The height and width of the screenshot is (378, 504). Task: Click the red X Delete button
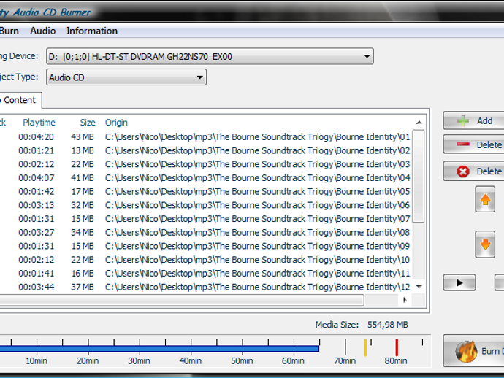[x=474, y=171]
